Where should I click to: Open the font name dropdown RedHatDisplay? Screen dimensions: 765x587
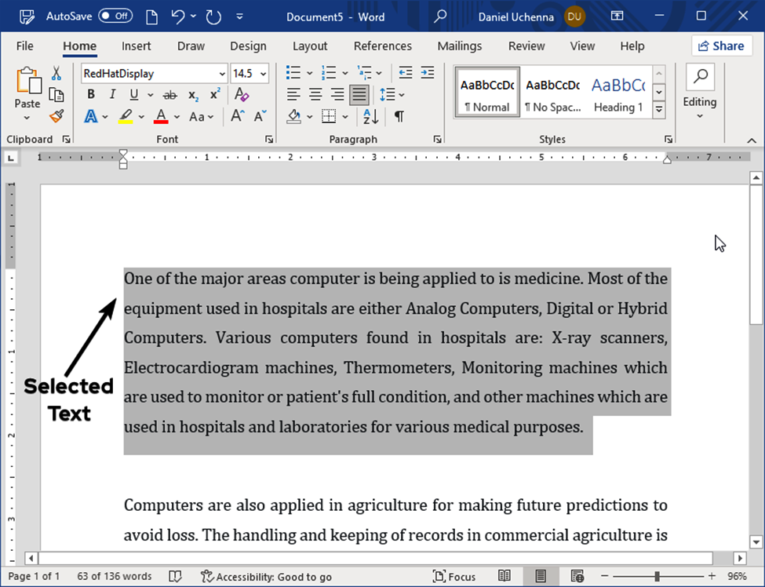point(222,74)
